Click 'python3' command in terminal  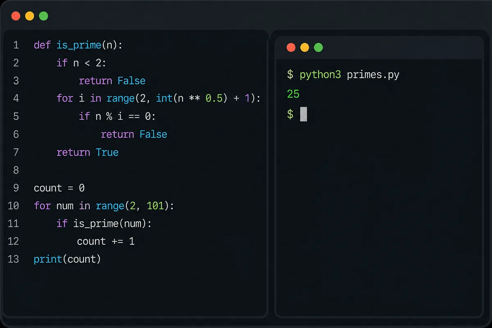320,75
